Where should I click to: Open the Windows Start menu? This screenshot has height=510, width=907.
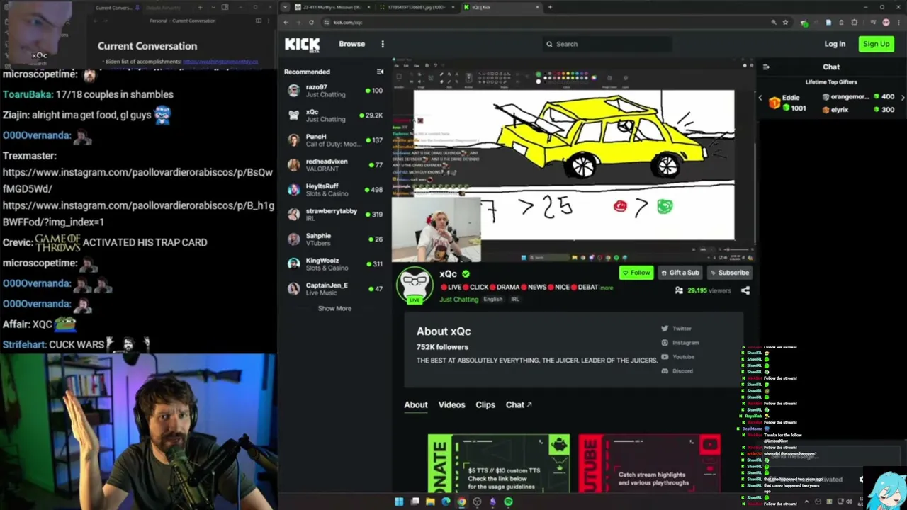399,502
